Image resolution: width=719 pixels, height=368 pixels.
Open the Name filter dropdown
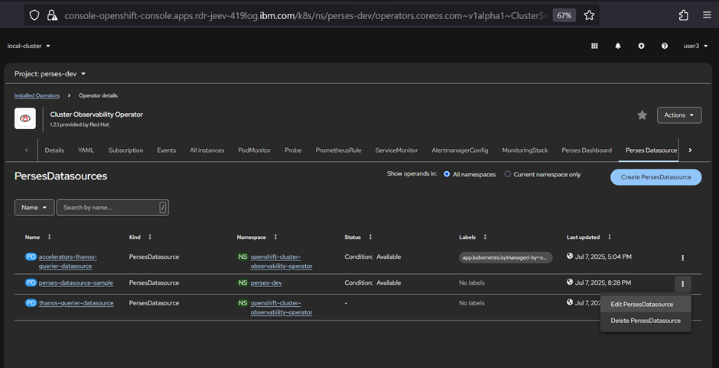(x=34, y=208)
